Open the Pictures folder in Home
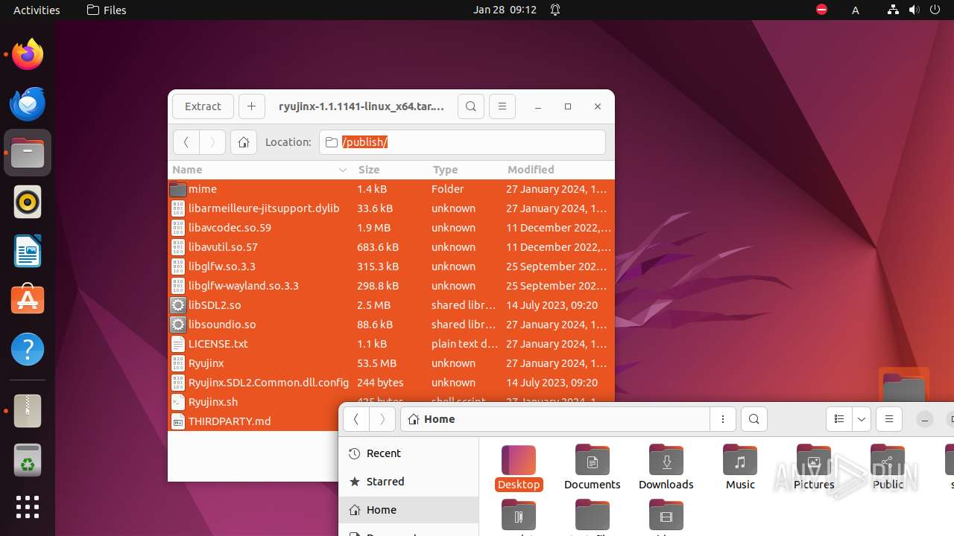Viewport: 954px width, 536px height. click(x=814, y=468)
